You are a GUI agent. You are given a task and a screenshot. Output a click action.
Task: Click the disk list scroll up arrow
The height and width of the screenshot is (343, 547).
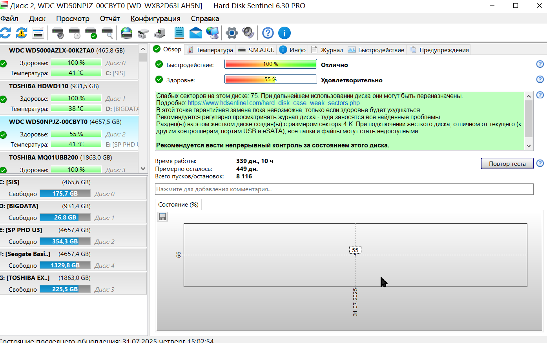tap(143, 49)
